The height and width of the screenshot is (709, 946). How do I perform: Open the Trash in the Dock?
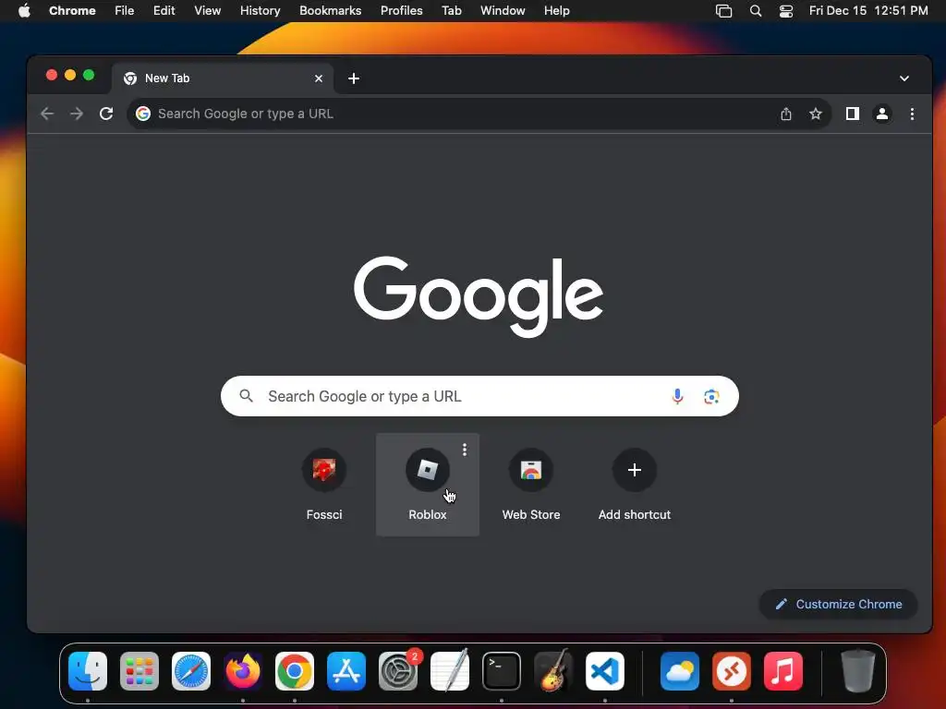(x=858, y=671)
